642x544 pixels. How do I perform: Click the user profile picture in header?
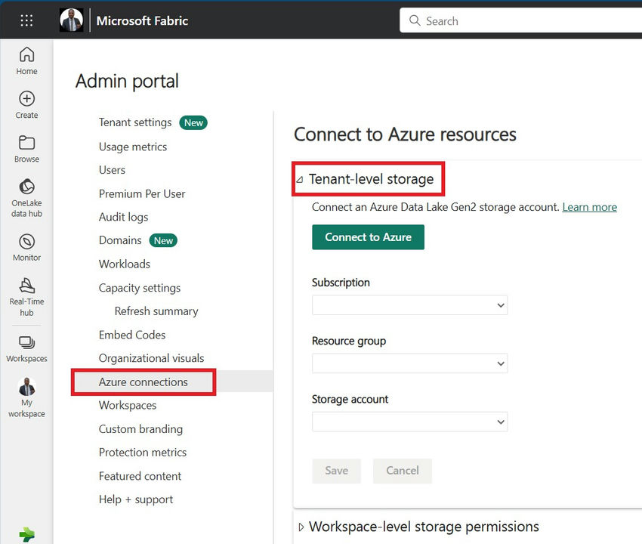71,20
